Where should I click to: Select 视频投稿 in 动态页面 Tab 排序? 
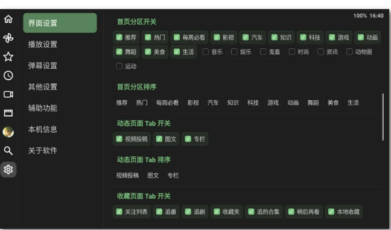point(127,176)
